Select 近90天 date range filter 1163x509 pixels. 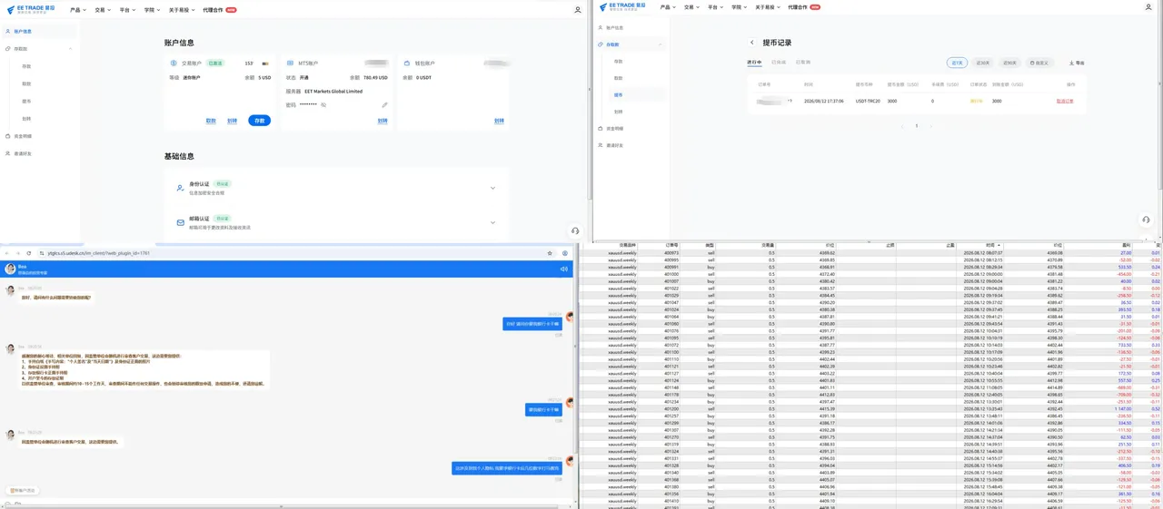click(1009, 64)
